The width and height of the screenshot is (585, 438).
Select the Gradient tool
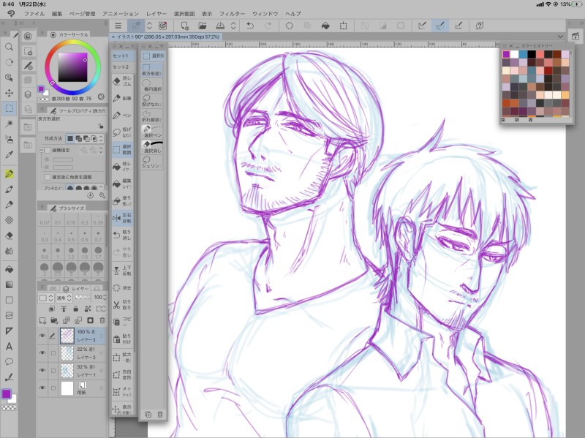point(10,284)
